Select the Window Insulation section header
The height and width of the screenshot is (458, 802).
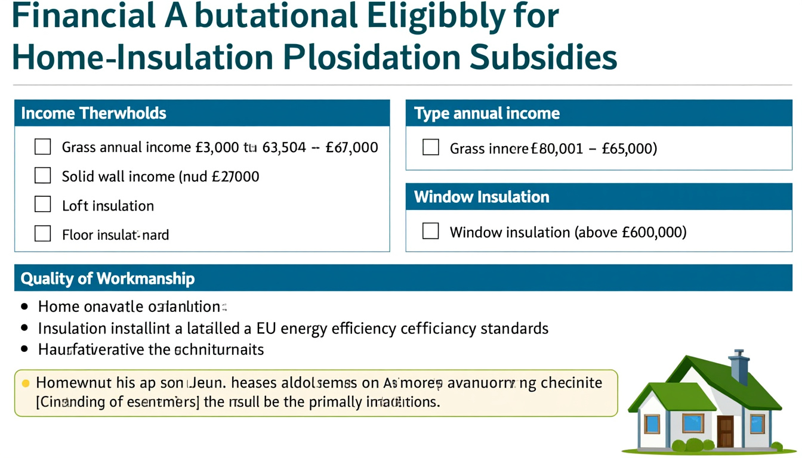click(599, 197)
